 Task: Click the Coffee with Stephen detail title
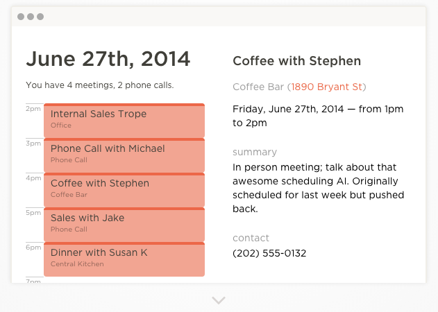click(296, 61)
